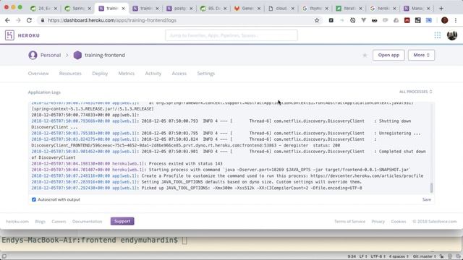The height and width of the screenshot is (260, 463).
Task: Open the Settings tab
Action: point(205,74)
